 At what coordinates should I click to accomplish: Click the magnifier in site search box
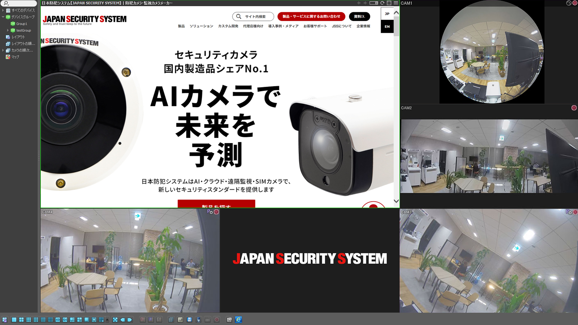[238, 16]
